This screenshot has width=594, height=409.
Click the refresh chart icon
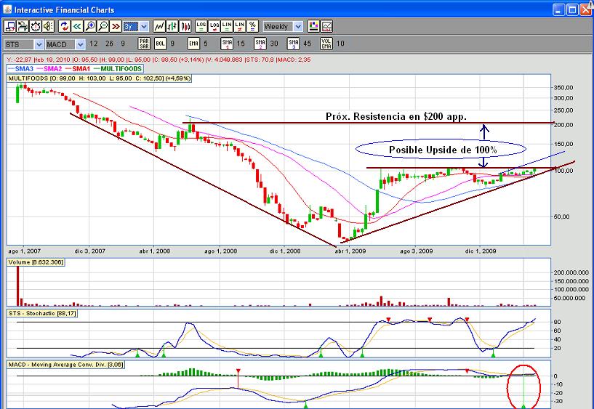(64, 26)
